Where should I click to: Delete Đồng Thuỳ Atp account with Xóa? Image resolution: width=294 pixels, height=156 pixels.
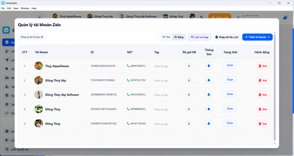click(263, 80)
